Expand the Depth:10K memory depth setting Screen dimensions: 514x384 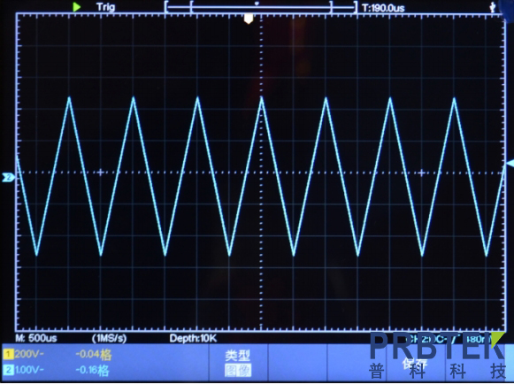(x=193, y=338)
